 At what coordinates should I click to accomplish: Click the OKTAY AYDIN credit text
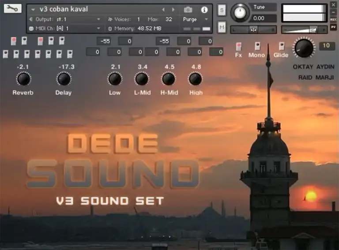coord(313,67)
